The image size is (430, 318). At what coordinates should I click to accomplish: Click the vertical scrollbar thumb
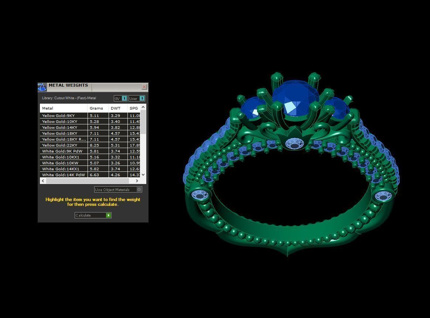pyautogui.click(x=143, y=122)
